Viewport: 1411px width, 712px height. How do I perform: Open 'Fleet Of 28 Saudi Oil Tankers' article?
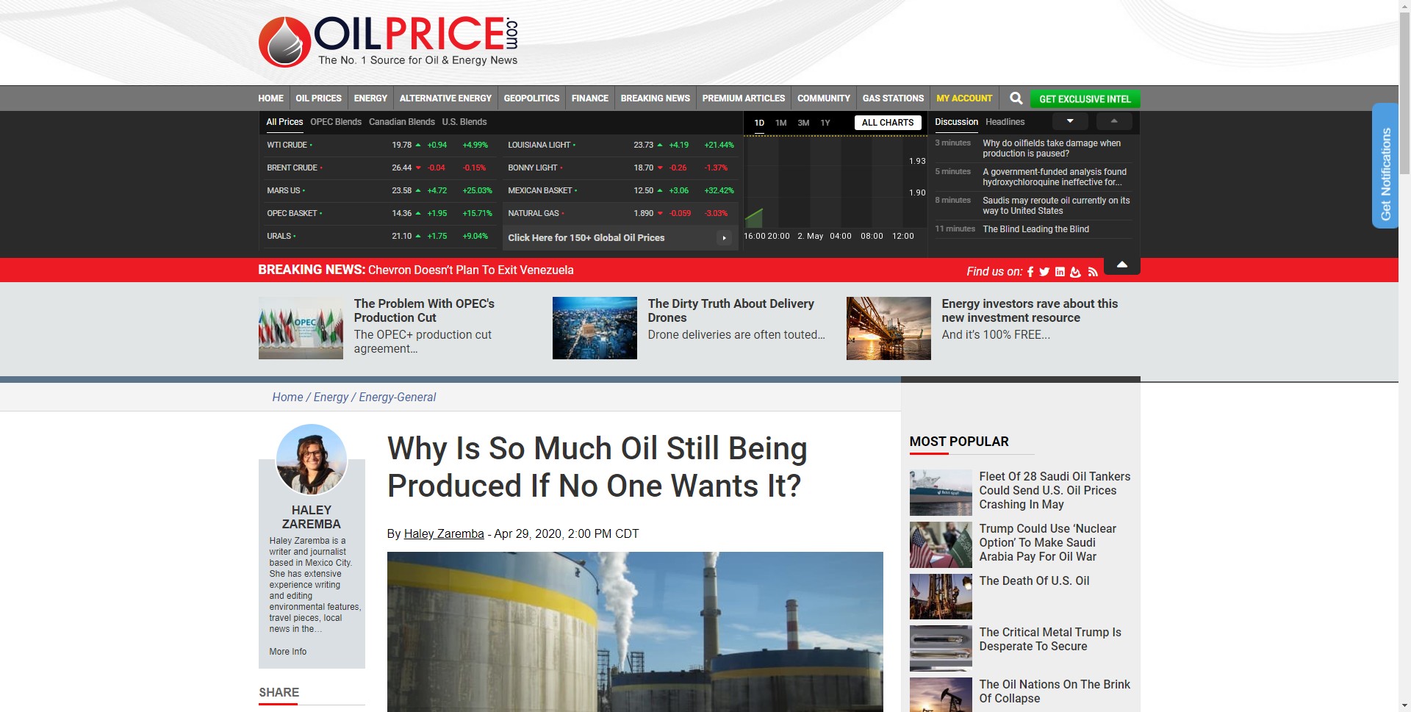[1055, 491]
